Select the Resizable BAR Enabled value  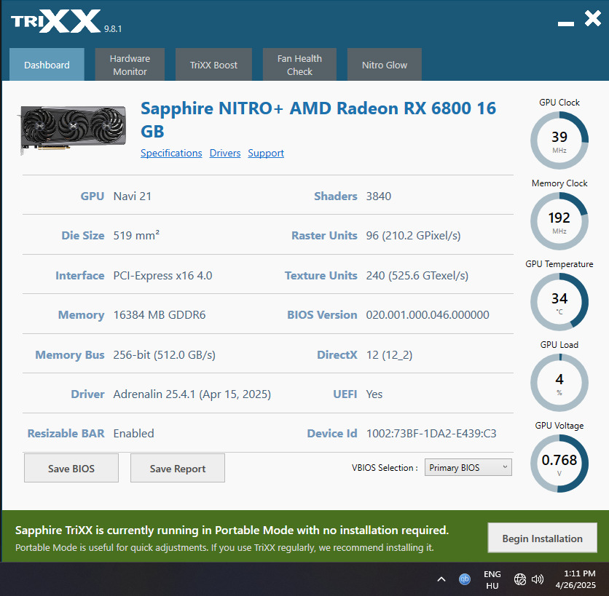[133, 434]
